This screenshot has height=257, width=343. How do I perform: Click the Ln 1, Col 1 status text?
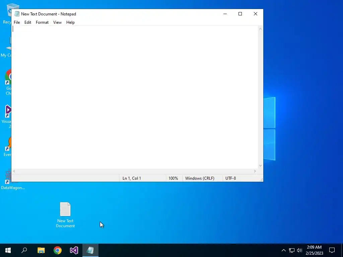click(132, 178)
